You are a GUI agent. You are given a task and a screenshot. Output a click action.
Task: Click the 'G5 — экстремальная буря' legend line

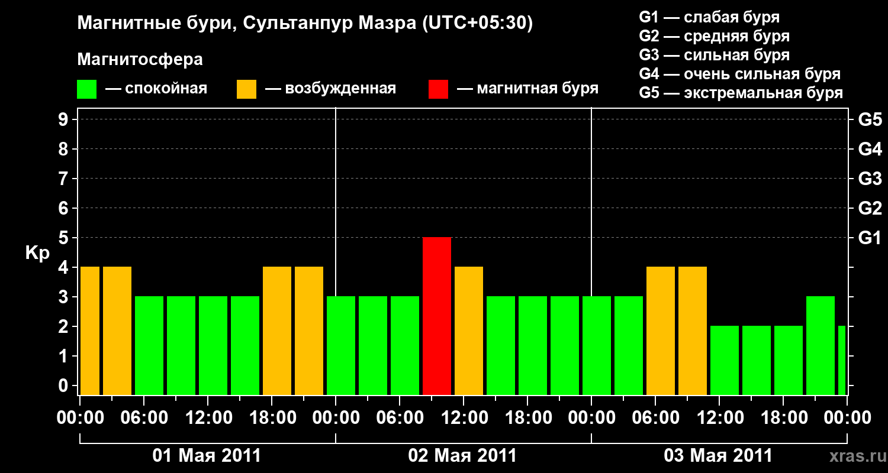(x=741, y=93)
